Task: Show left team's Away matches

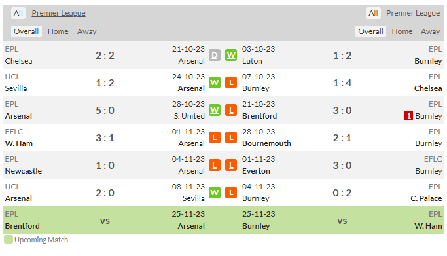Action: pyautogui.click(x=86, y=31)
